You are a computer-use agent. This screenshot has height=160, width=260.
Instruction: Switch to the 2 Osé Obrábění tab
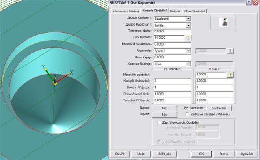click(x=194, y=11)
